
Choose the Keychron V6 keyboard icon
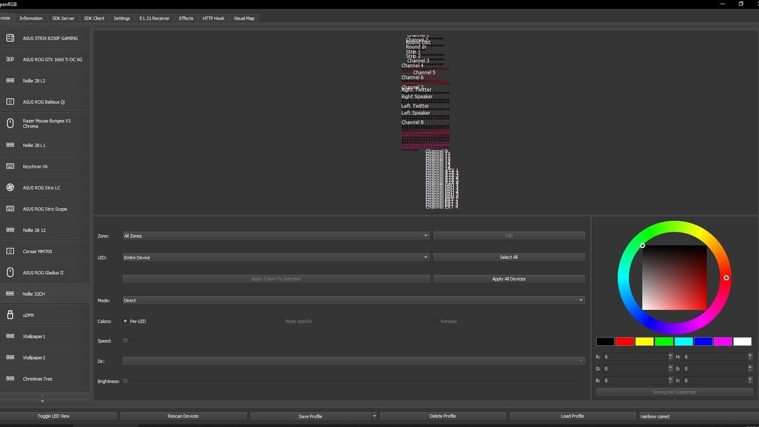[10, 167]
